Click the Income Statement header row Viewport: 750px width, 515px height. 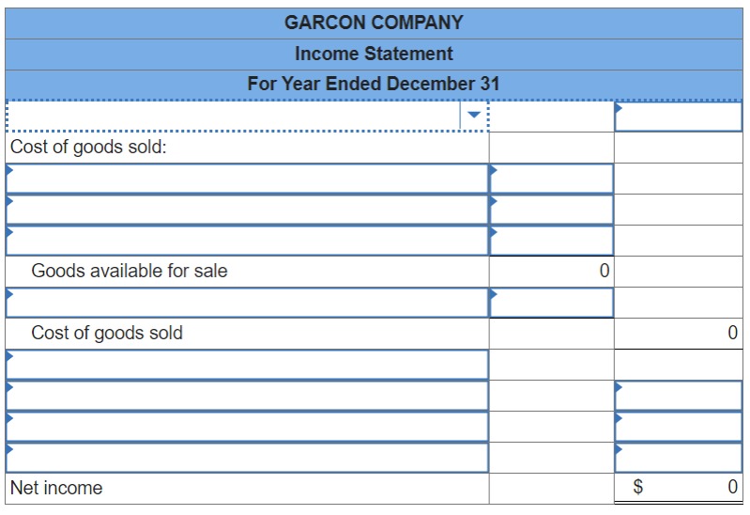pos(374,55)
